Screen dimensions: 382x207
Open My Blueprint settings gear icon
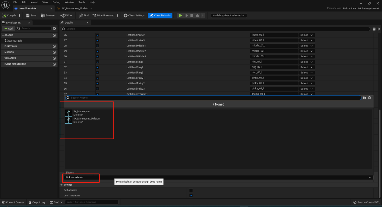pyautogui.click(x=54, y=28)
